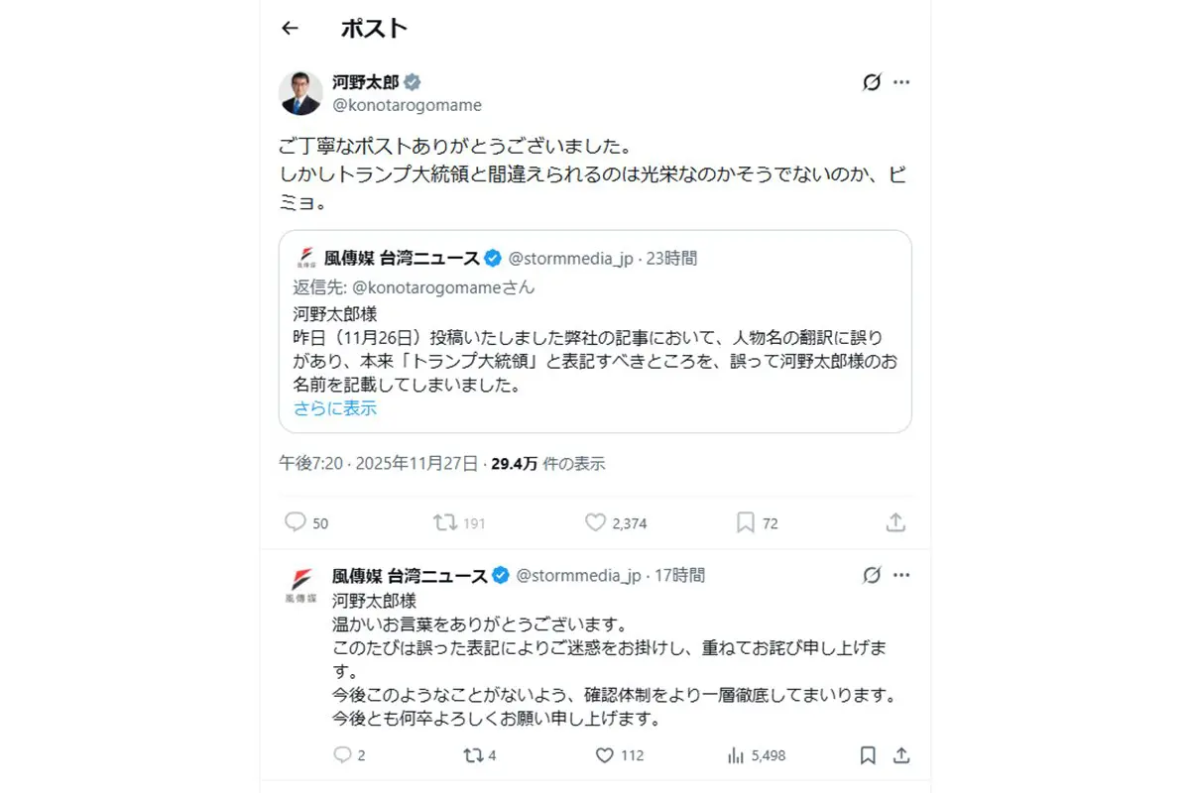Reply to the 風傳媒 reply with 2 comments
The image size is (1190, 793).
pyautogui.click(x=343, y=755)
